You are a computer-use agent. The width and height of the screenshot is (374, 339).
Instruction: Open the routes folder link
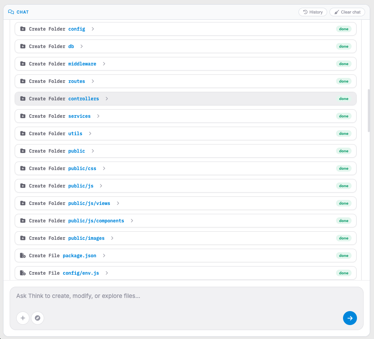77,81
